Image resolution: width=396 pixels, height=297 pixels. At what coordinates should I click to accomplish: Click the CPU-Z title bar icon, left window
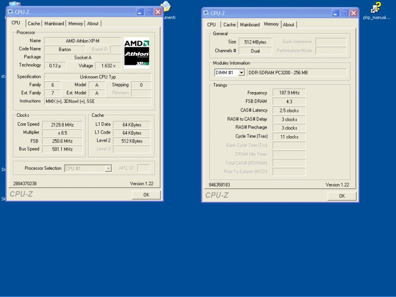point(10,11)
